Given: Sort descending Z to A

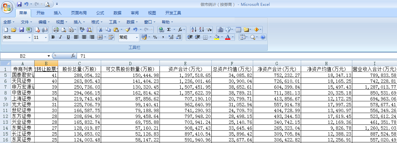Looking at the screenshot, I should tap(202, 30).
